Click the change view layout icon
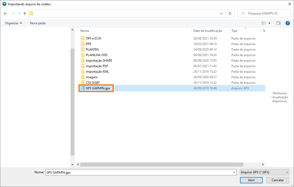This screenshot has width=294, height=187. click(264, 23)
